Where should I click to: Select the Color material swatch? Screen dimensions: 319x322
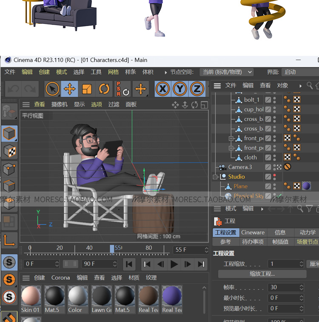point(78,299)
